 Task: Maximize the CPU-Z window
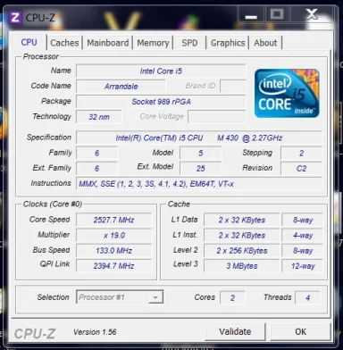click(277, 14)
